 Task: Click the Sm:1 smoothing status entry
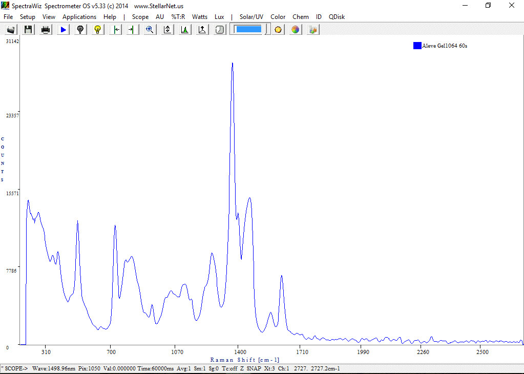tap(200, 368)
